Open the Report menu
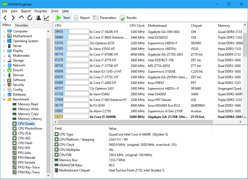Viewport: 248px width, 179px height. tap(26, 11)
